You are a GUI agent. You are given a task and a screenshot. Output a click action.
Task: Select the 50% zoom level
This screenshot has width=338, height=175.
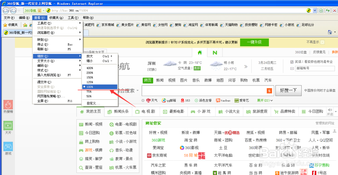click(100, 96)
